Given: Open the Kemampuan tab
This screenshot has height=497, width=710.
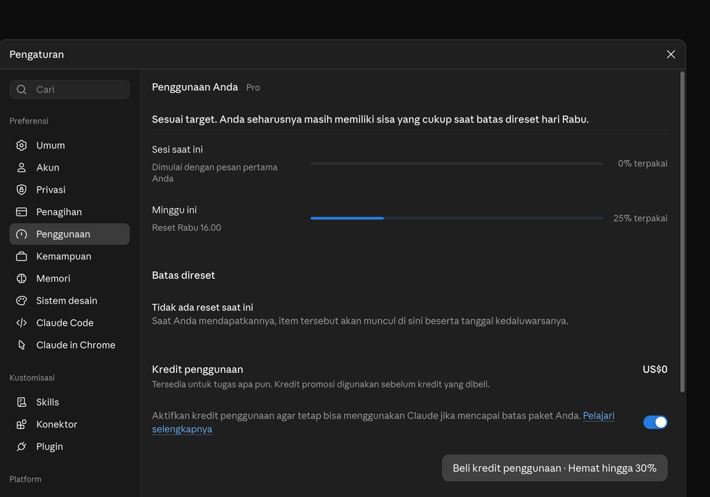Looking at the screenshot, I should 69,256.
